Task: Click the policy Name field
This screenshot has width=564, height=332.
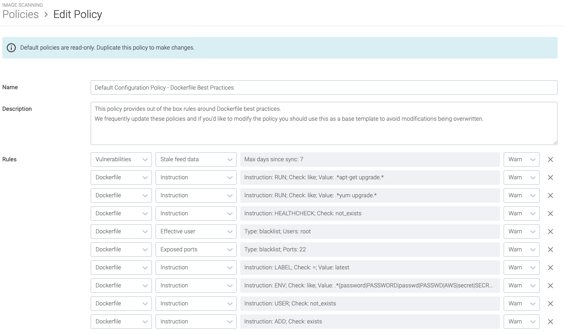Action: pos(324,87)
